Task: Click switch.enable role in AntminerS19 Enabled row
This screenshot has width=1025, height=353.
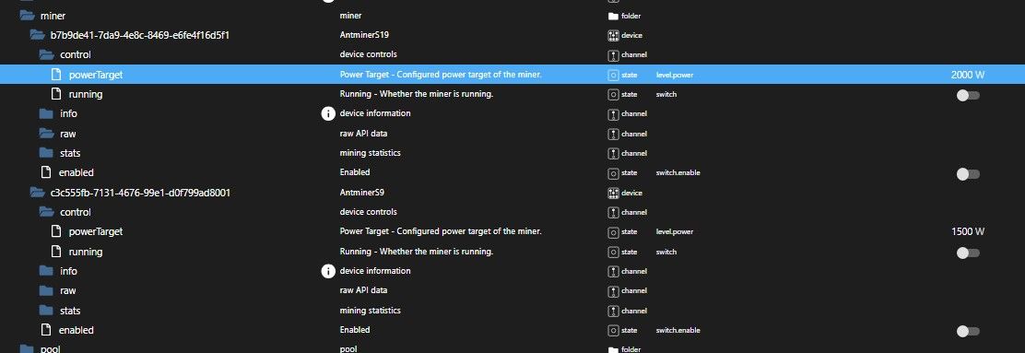Action: (677, 173)
